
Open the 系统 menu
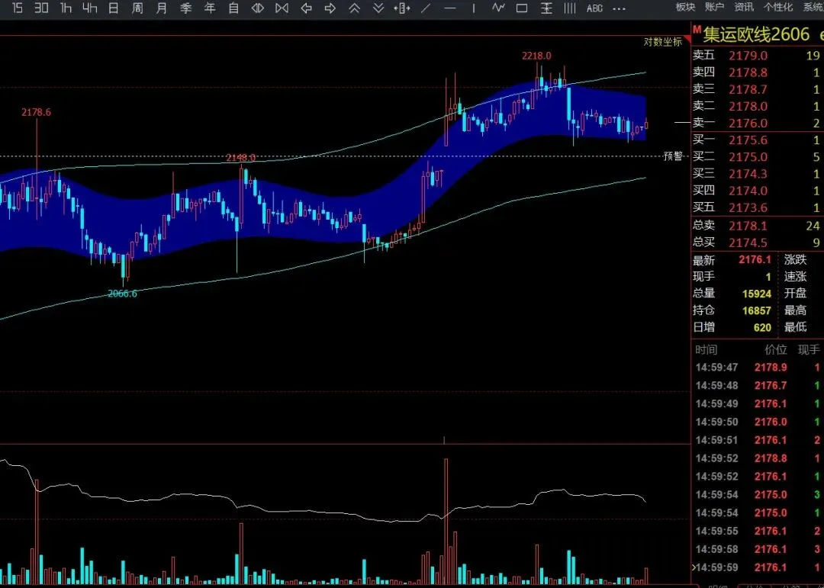[x=813, y=7]
